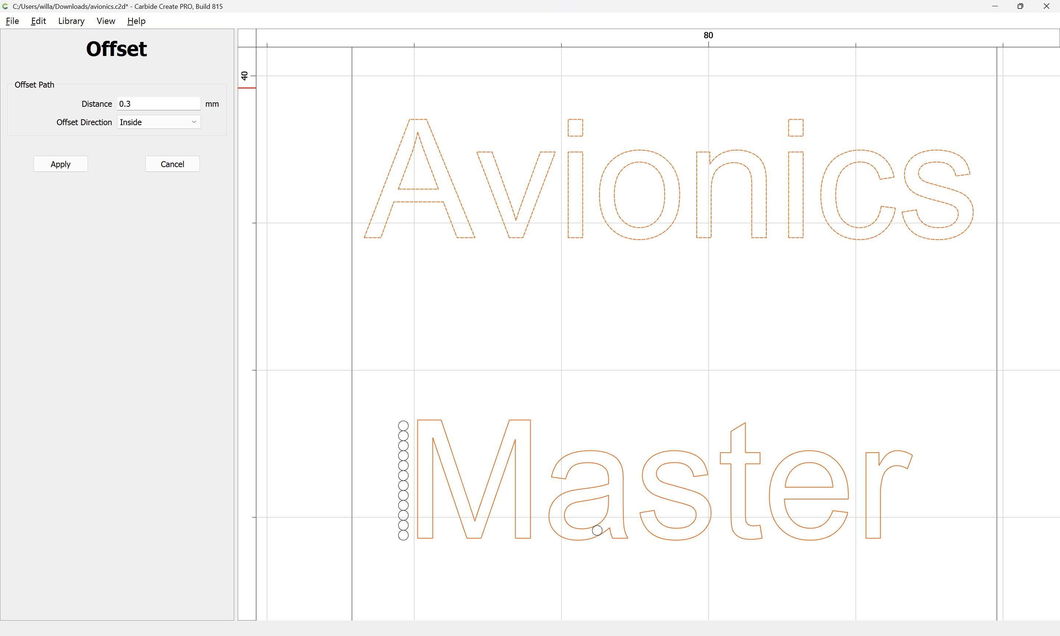1060x636 pixels.
Task: Open the Edit menu
Action: pos(38,21)
